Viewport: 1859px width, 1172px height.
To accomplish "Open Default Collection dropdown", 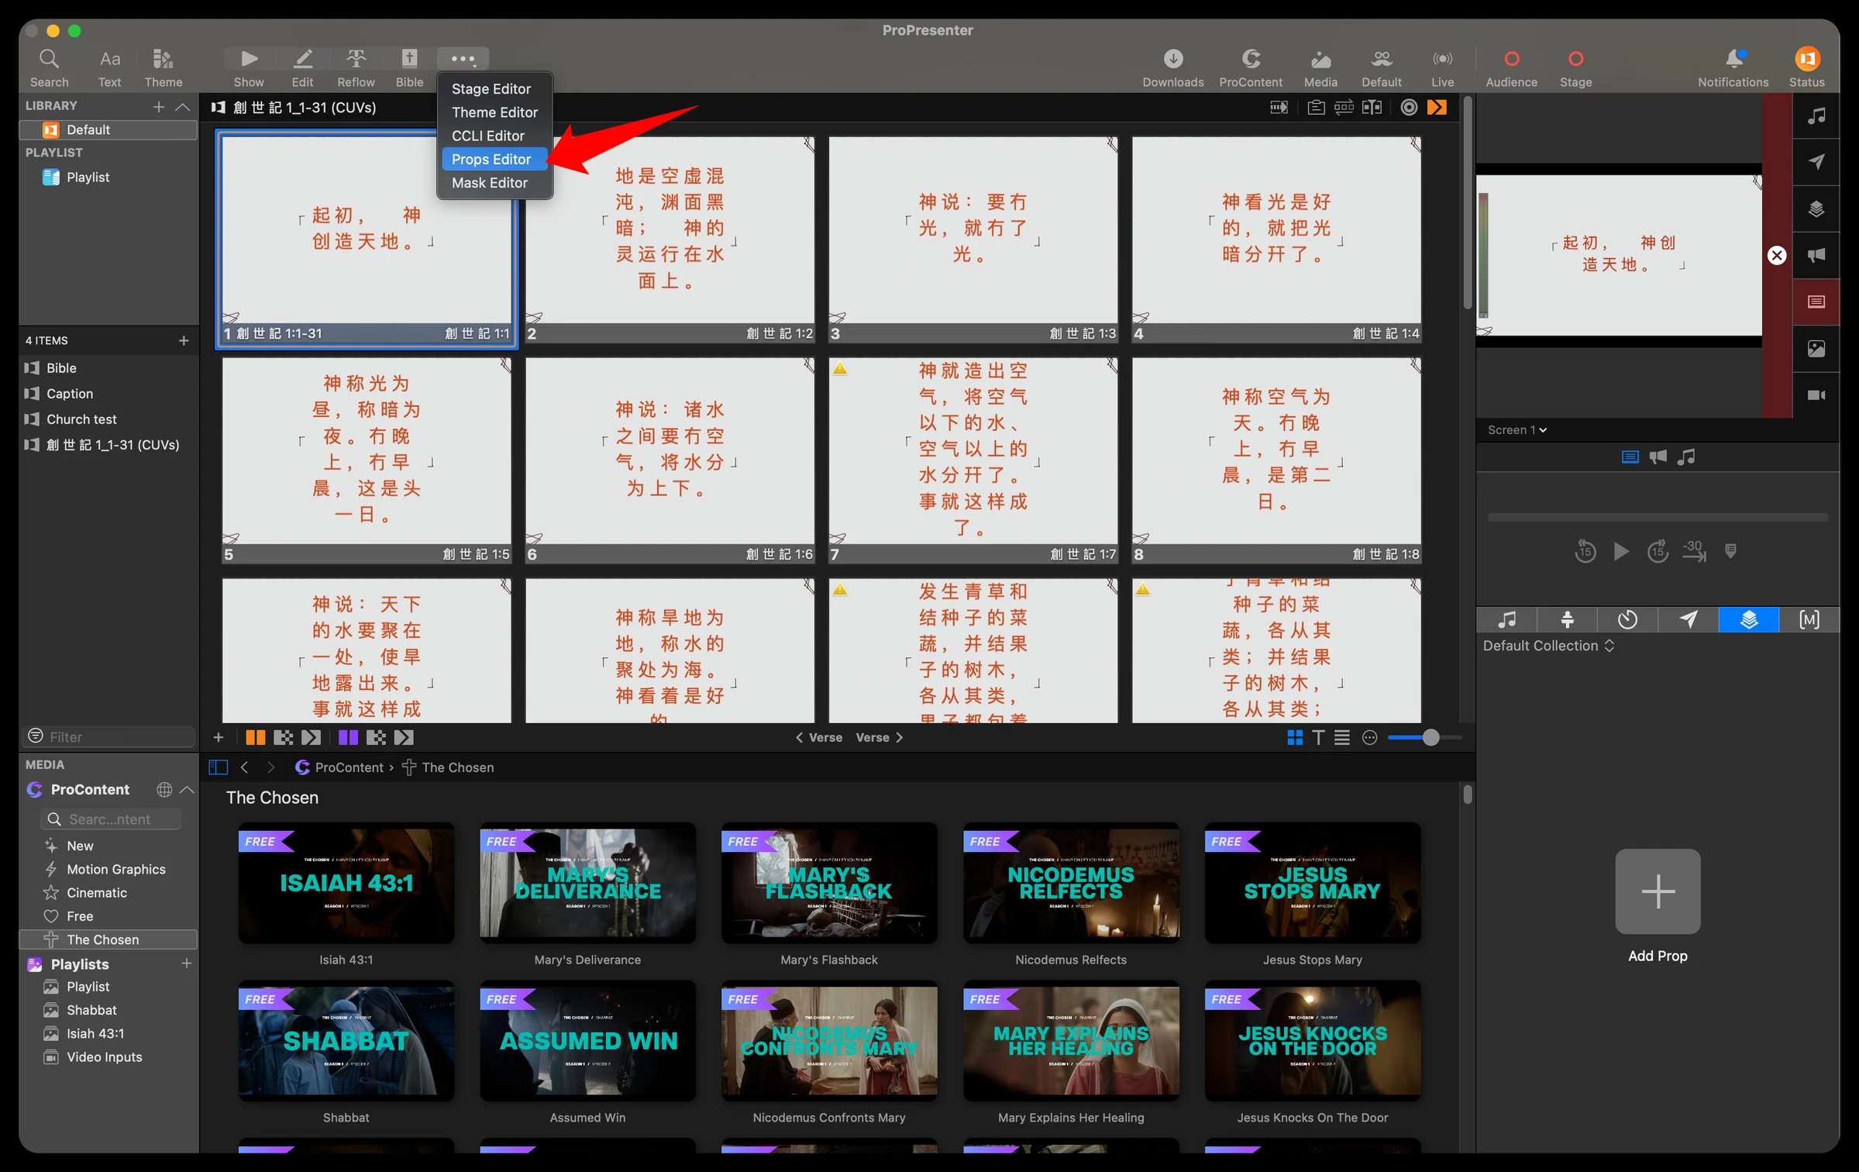I will coord(1548,646).
